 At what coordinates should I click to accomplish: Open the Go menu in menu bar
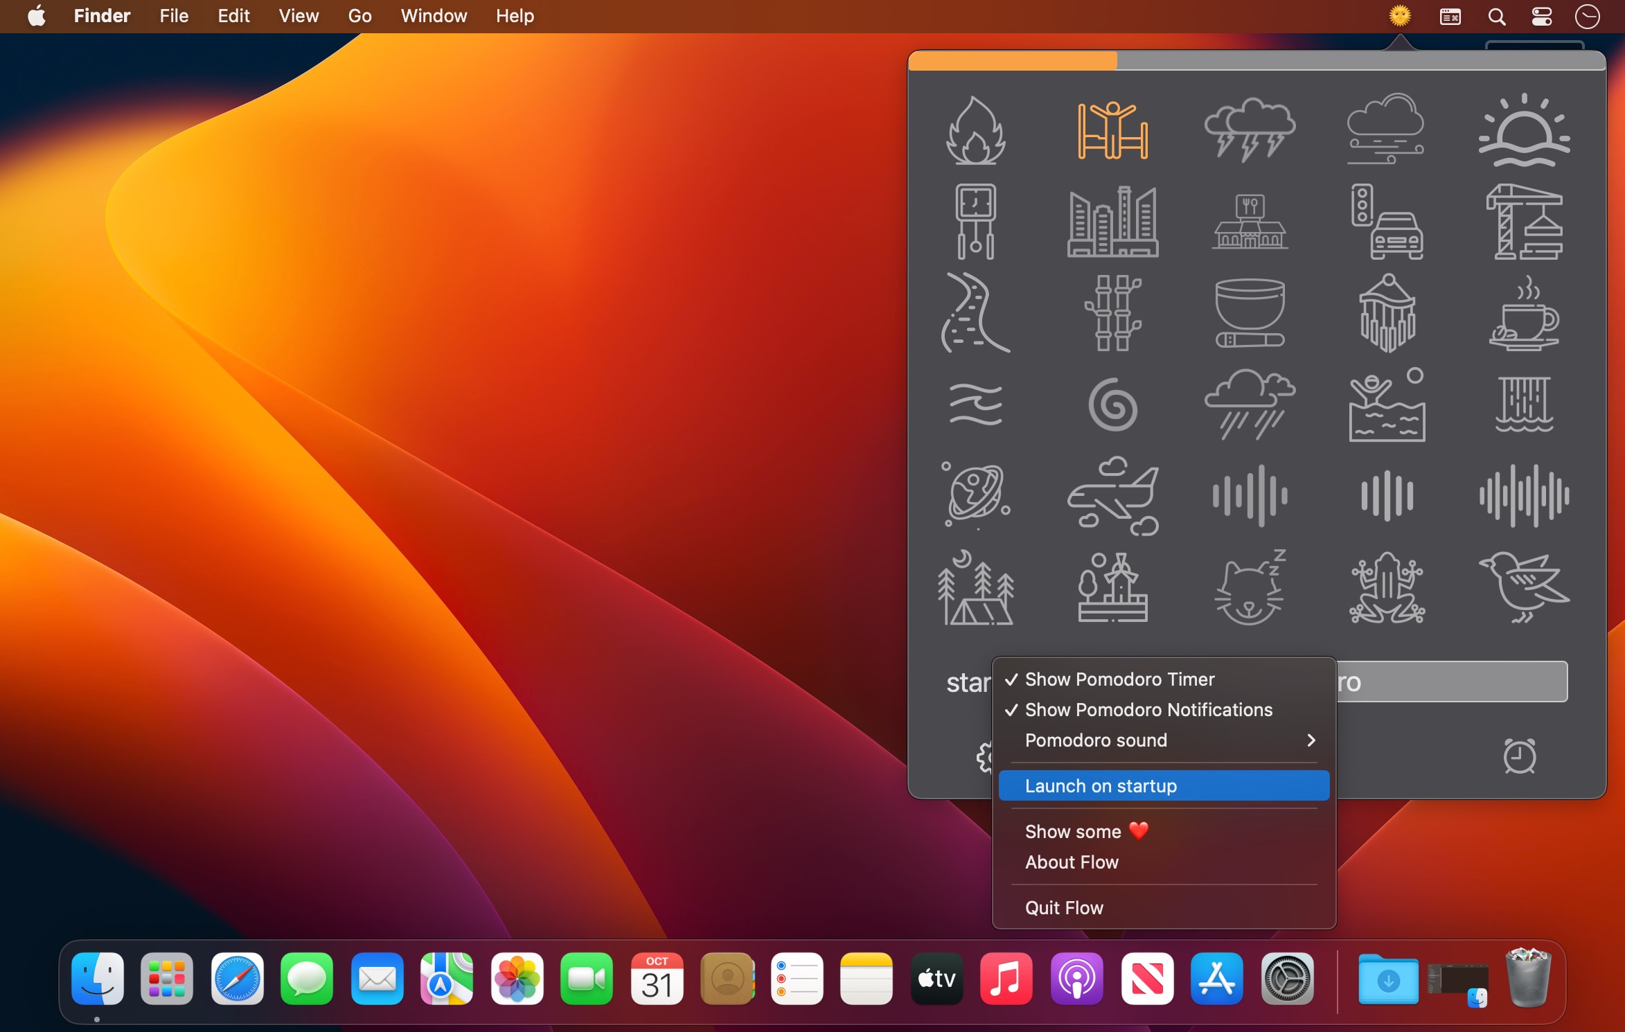click(x=359, y=16)
